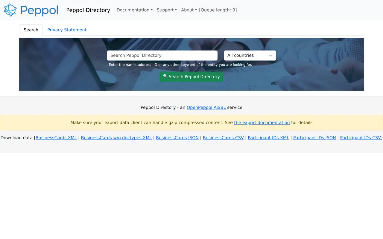Image resolution: width=383 pixels, height=239 pixels.
Task: Expand the About menu
Action: [x=189, y=10]
